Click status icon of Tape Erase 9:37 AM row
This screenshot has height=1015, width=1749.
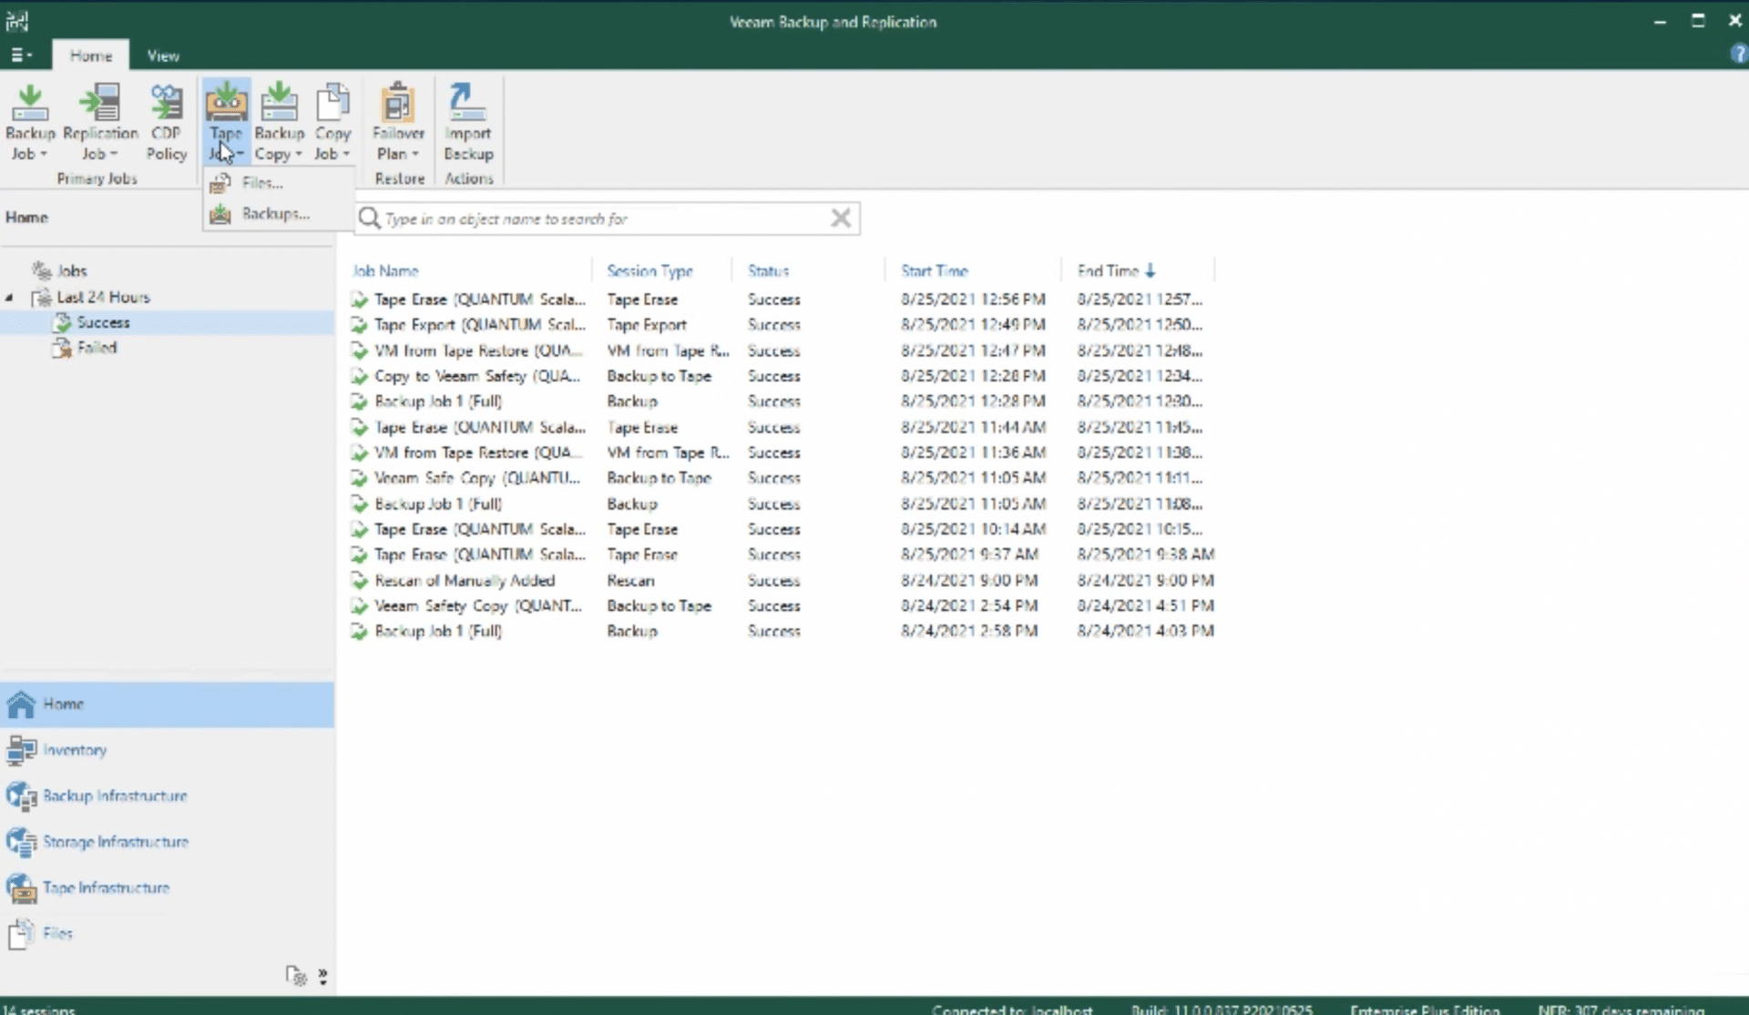360,554
